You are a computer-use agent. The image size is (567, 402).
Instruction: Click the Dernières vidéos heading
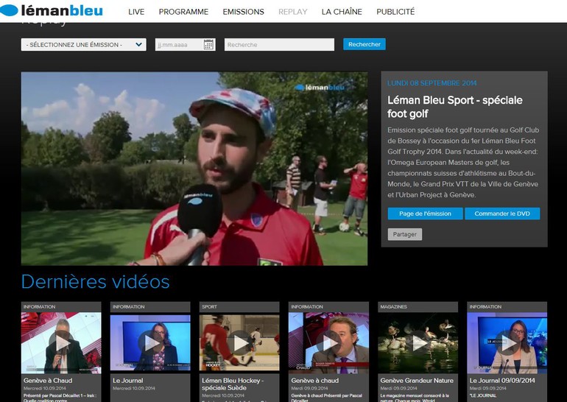coord(96,281)
